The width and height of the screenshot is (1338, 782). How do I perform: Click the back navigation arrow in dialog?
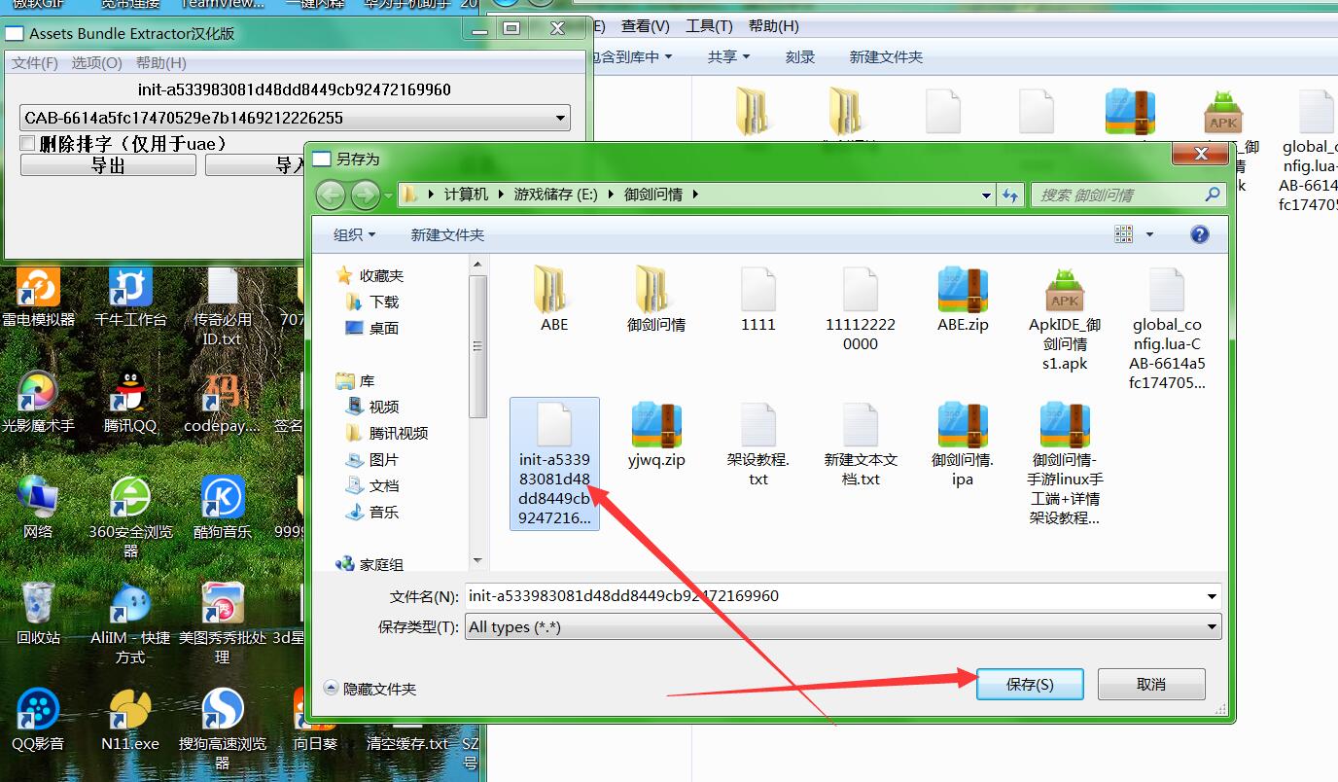[331, 195]
